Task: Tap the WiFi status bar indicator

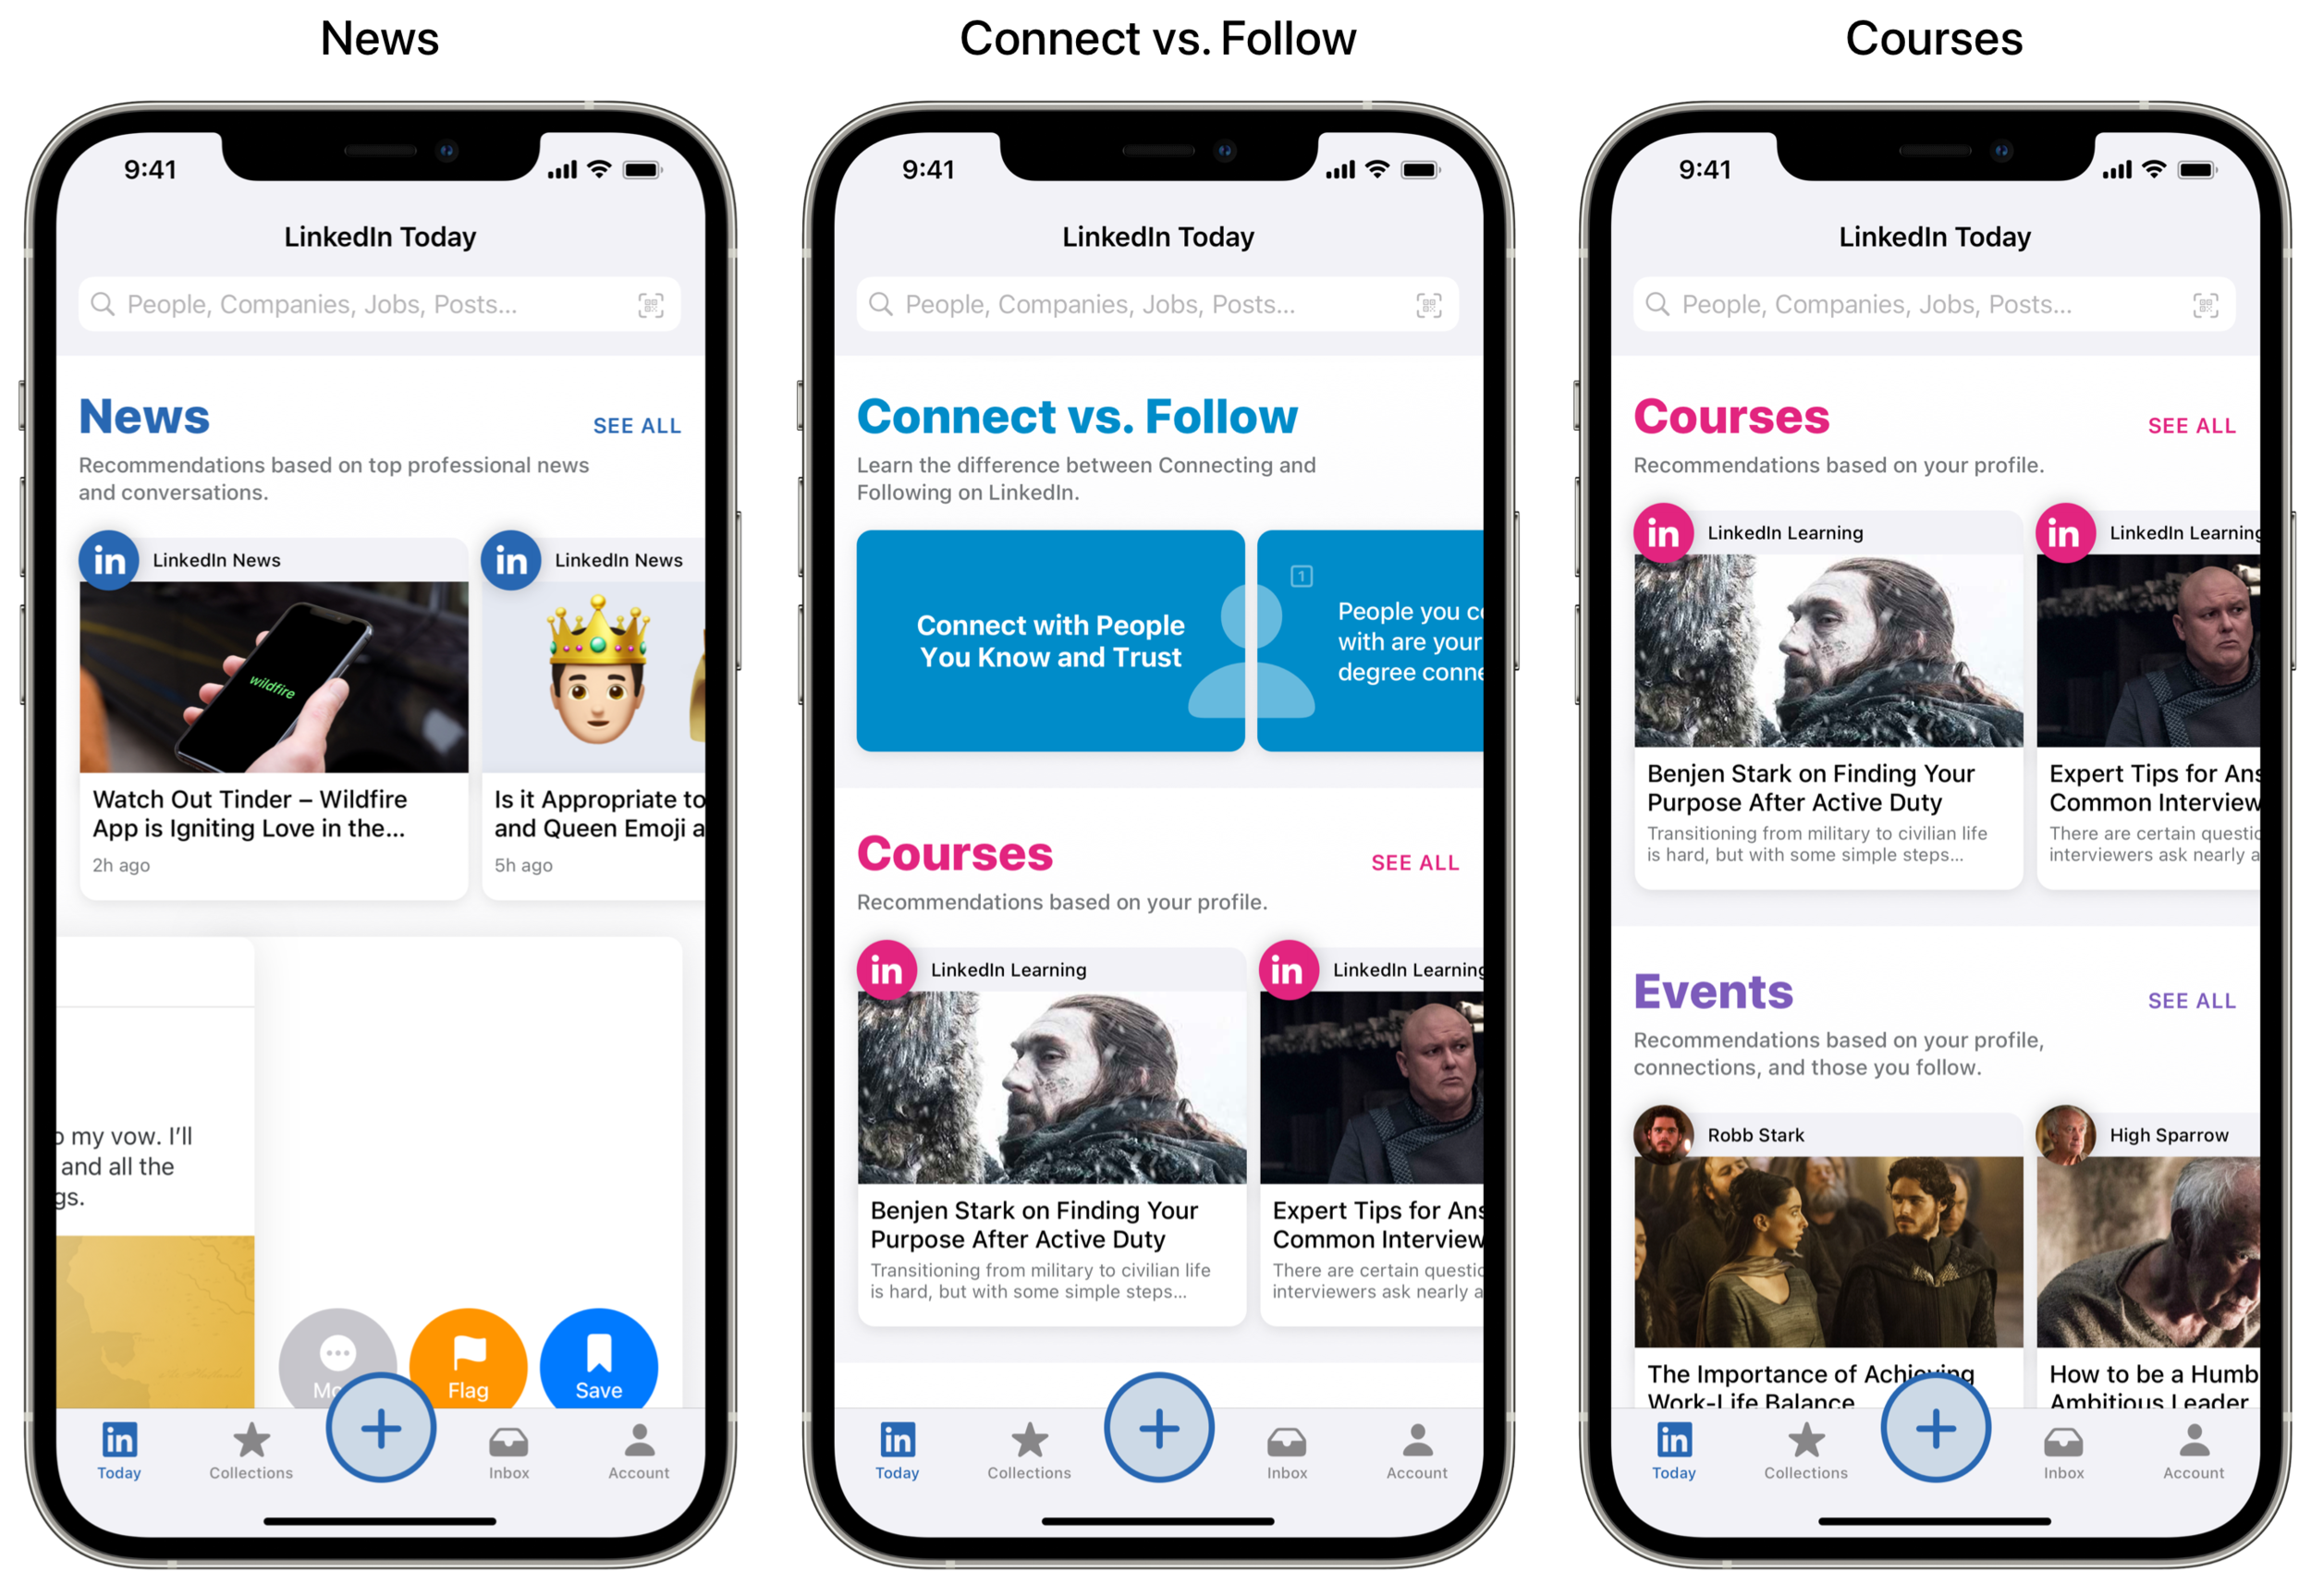Action: click(x=613, y=162)
